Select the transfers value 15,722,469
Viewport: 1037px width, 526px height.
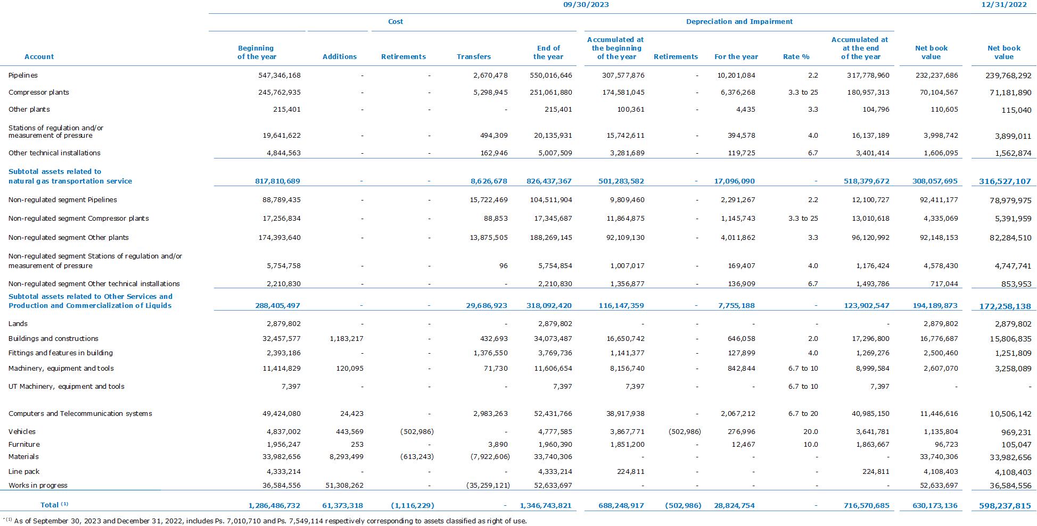coord(489,200)
